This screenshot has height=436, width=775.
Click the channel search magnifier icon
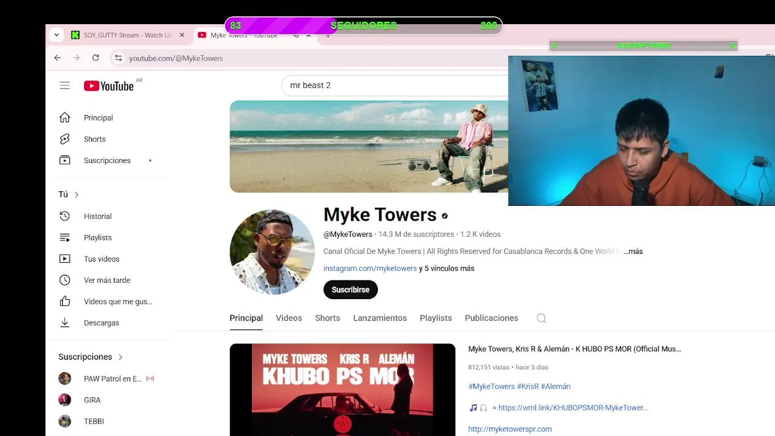[x=541, y=318]
